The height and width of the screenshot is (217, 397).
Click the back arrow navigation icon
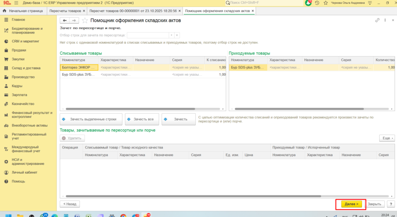point(65,21)
